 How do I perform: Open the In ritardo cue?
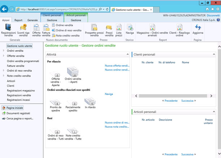tap(90, 103)
